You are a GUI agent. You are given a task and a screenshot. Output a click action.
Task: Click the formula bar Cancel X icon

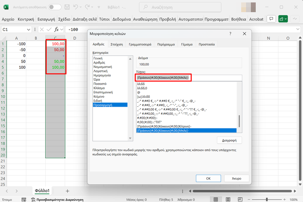click(42, 29)
